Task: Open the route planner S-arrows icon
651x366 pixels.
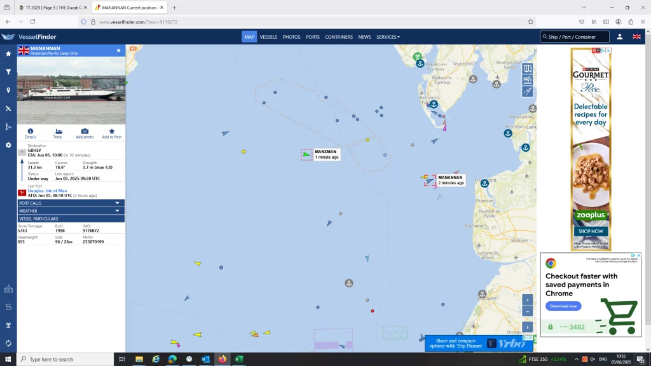Action: tap(8, 307)
